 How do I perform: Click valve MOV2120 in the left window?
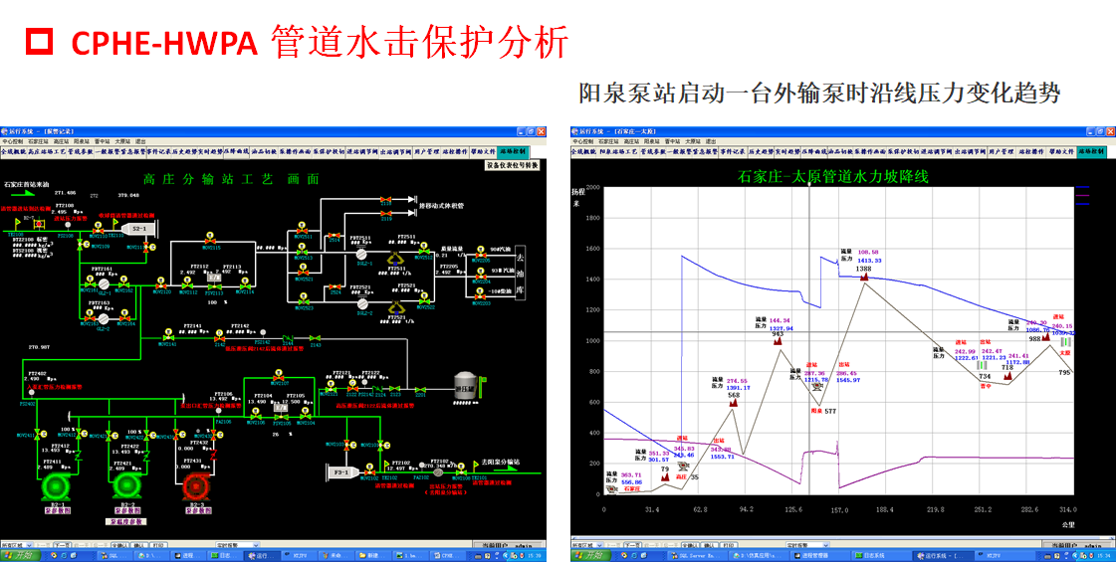pos(162,286)
